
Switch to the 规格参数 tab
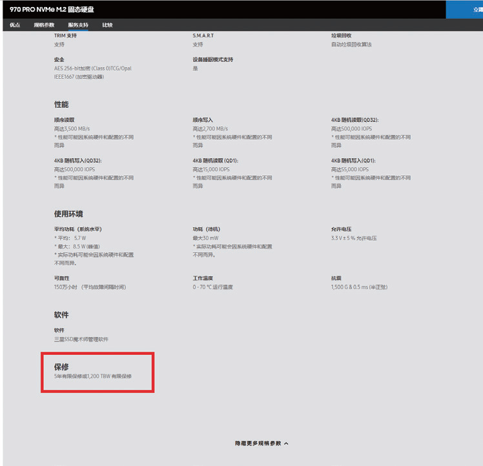coord(44,25)
